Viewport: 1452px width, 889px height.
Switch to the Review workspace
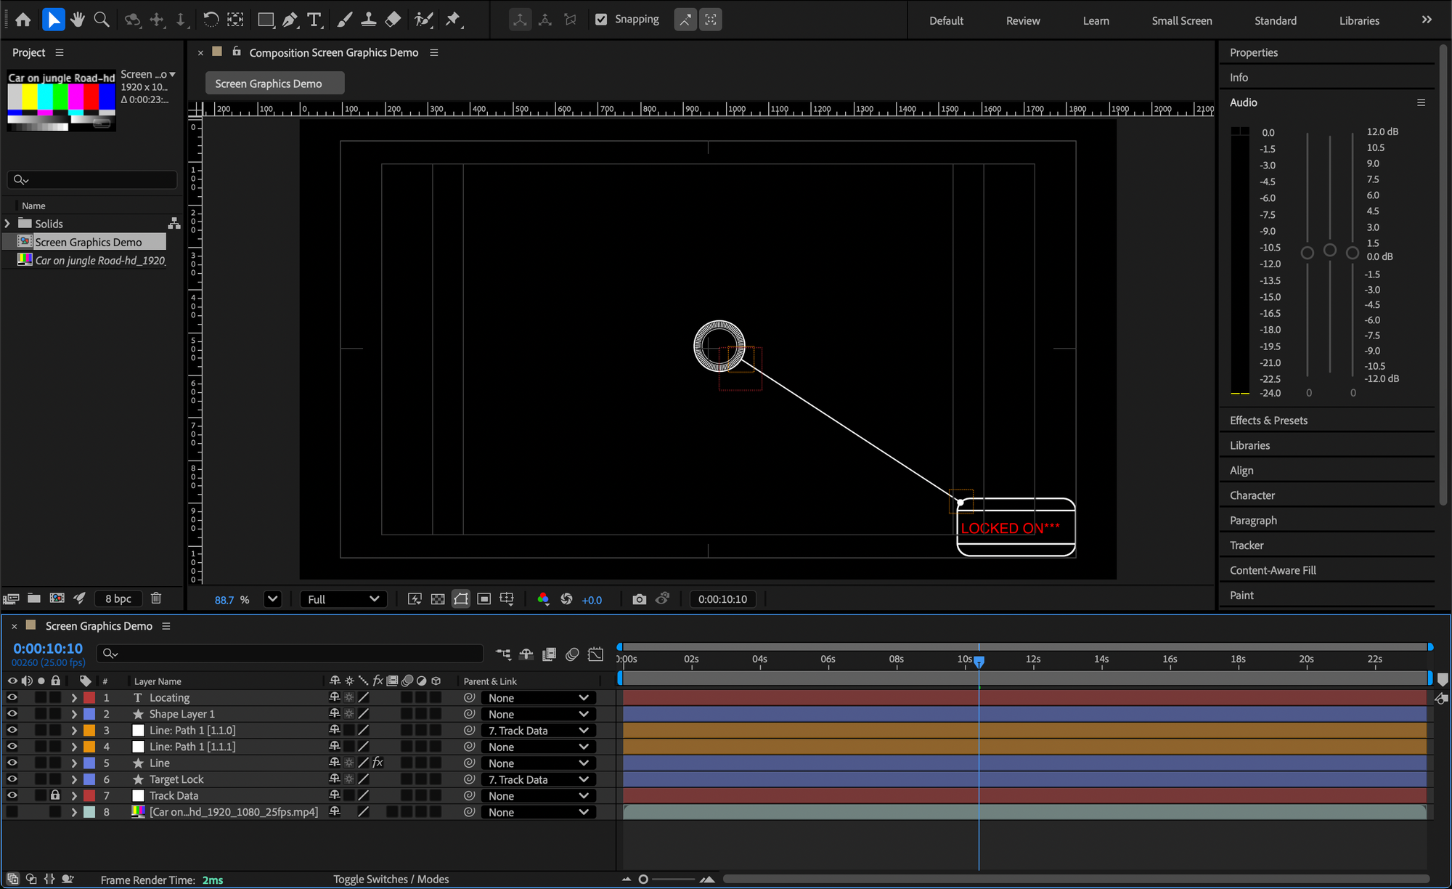coord(1022,20)
